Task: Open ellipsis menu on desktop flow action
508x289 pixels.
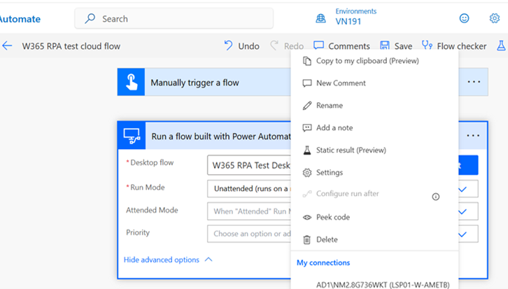Action: coord(474,136)
